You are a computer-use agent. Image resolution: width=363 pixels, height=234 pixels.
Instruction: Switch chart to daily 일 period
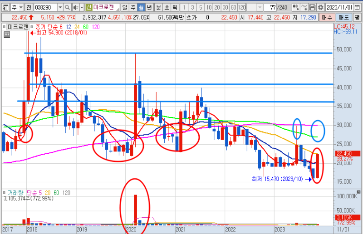click(124, 8)
